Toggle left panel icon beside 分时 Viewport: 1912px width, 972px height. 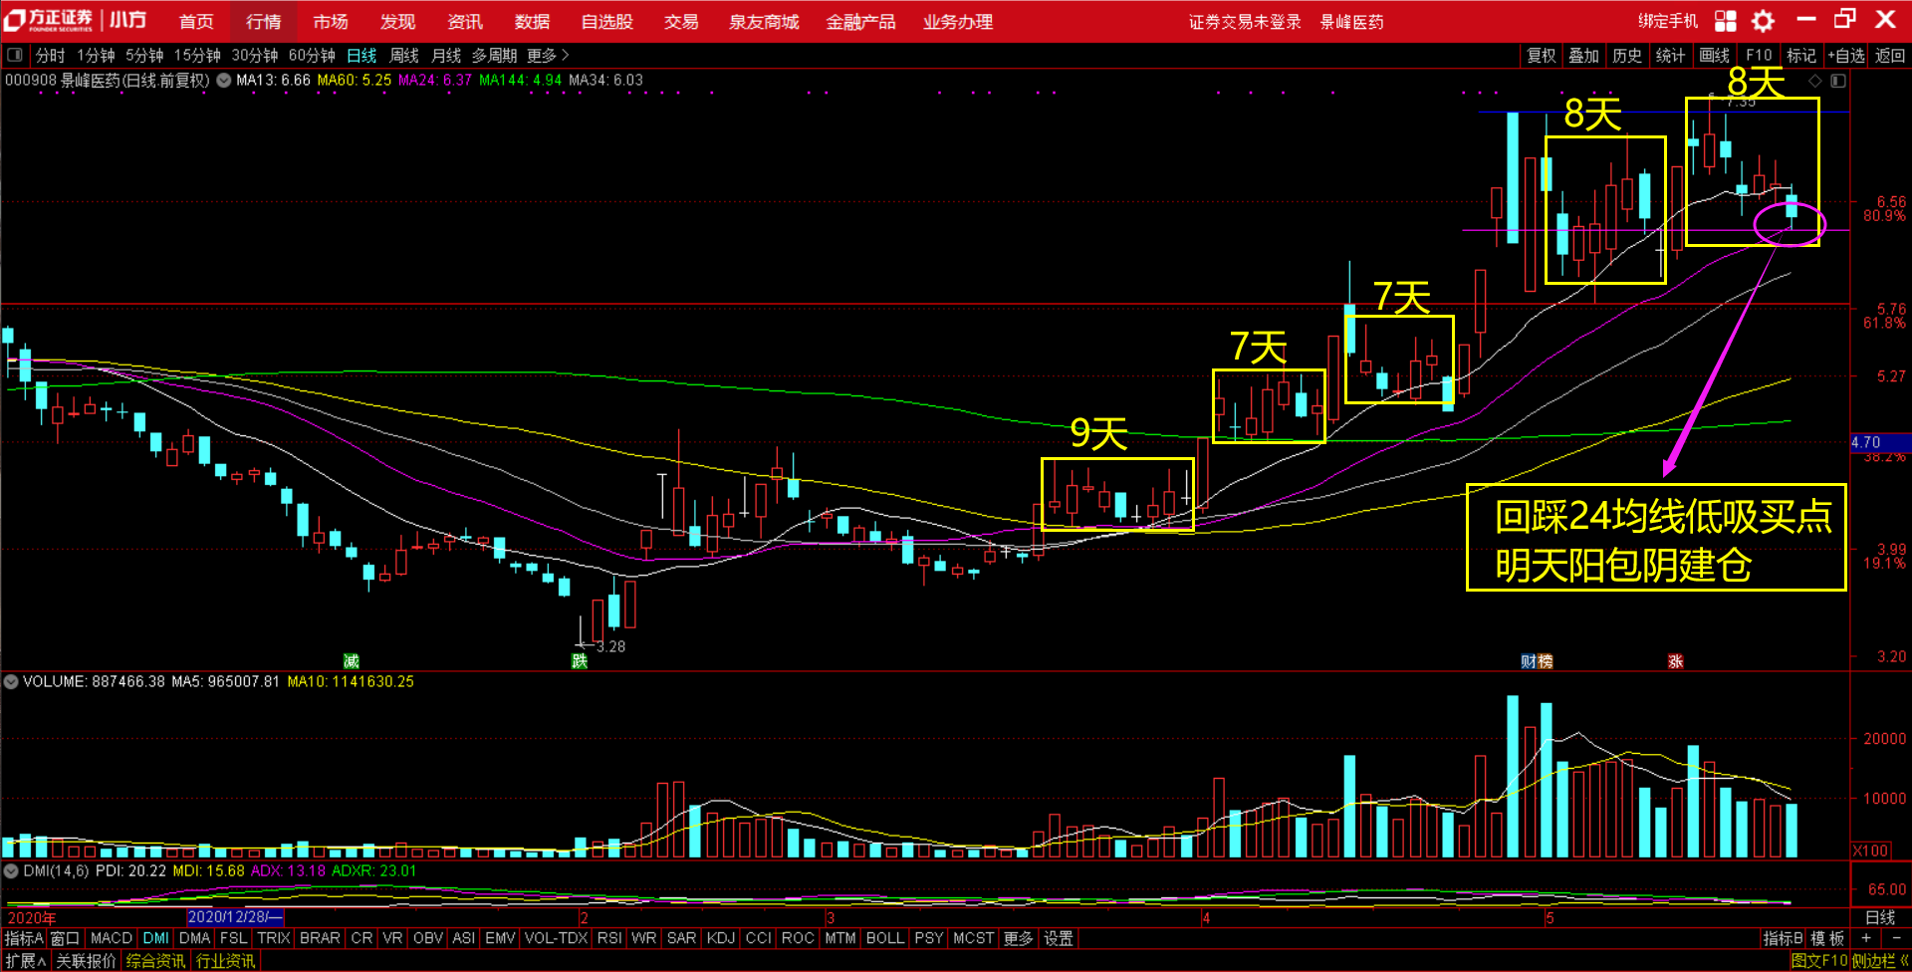point(15,55)
